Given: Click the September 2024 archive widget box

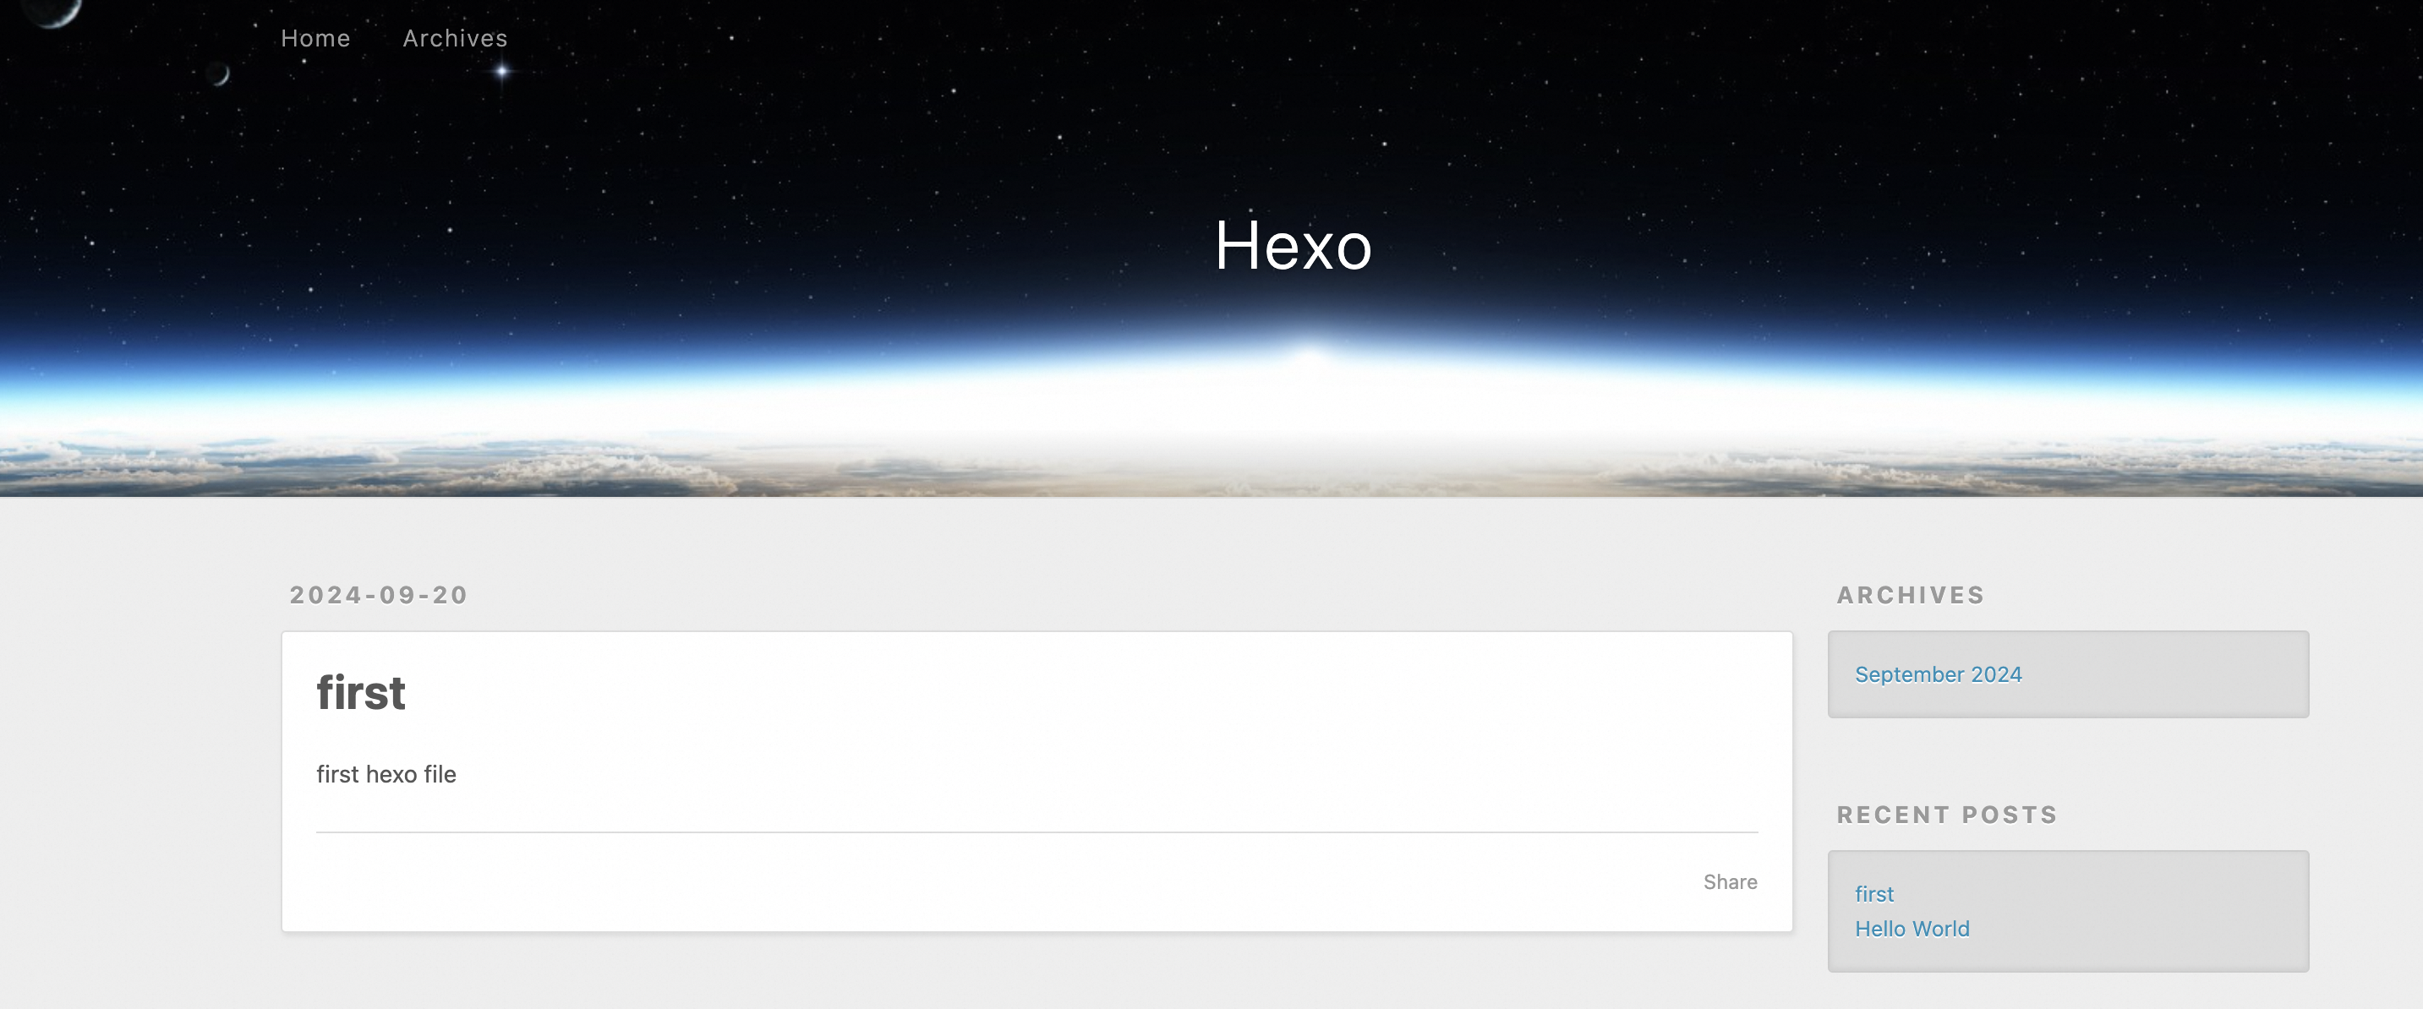Looking at the screenshot, I should click(2067, 674).
